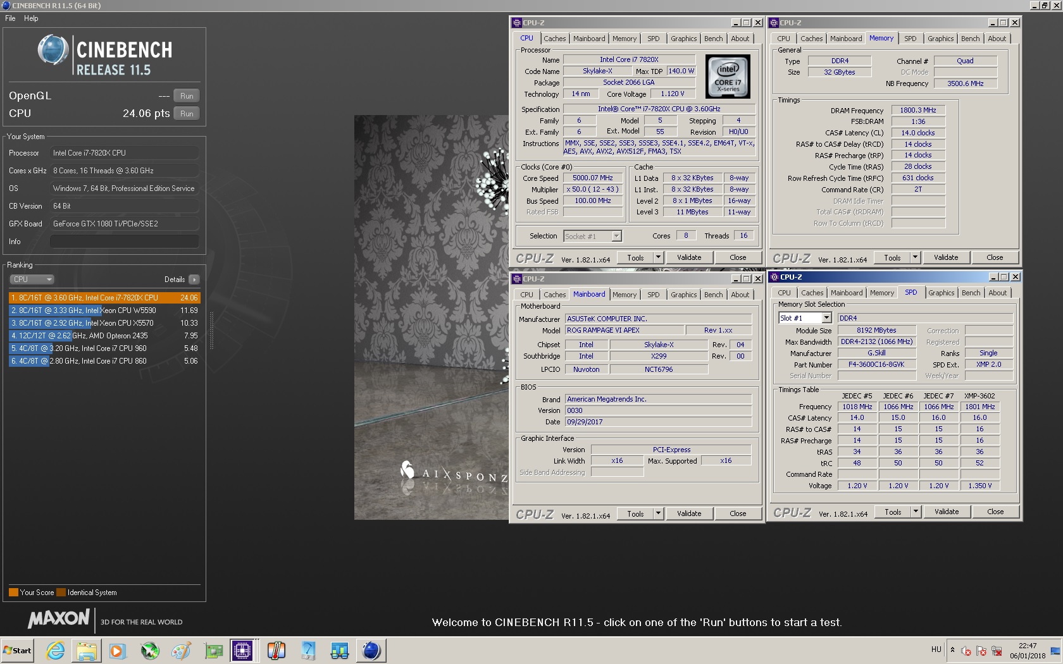Open Paint from the taskbar
Image resolution: width=1063 pixels, height=664 pixels.
[x=181, y=650]
